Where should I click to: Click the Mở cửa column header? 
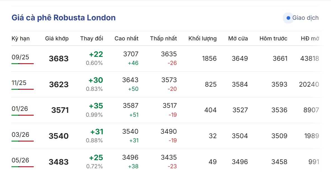point(238,38)
